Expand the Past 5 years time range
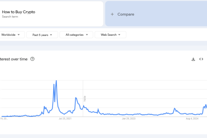The width and height of the screenshot is (207, 138). [42, 35]
